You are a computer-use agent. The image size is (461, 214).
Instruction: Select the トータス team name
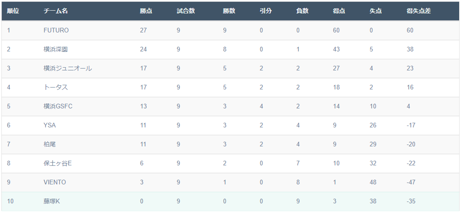click(56, 88)
